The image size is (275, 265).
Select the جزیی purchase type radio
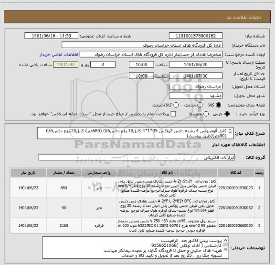pyautogui.click(x=227, y=114)
